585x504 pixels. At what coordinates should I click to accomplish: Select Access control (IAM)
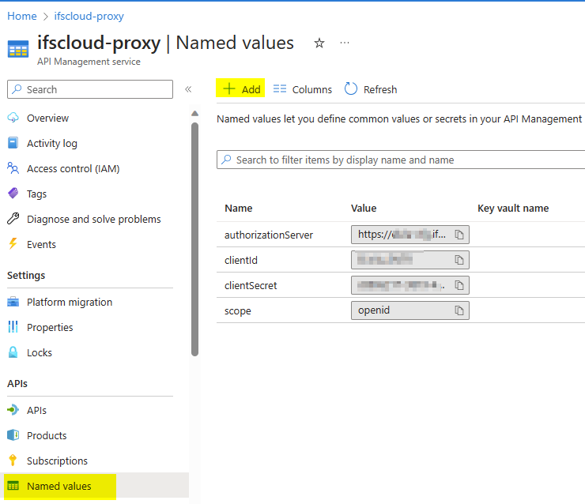pyautogui.click(x=73, y=168)
